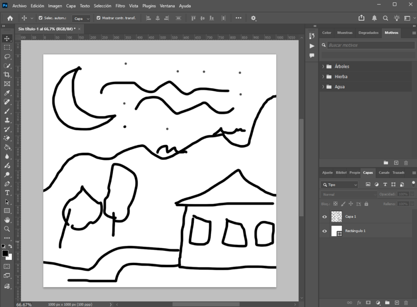This screenshot has width=417, height=307.
Task: Open the Filtro menu
Action: click(x=120, y=6)
